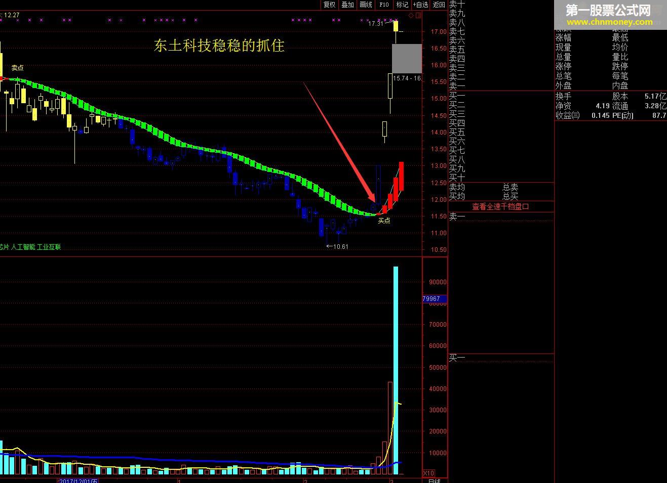Viewport: 667px width, 483px height.
Task: Click the red diamond chart icon
Action: pyautogui.click(x=411, y=16)
